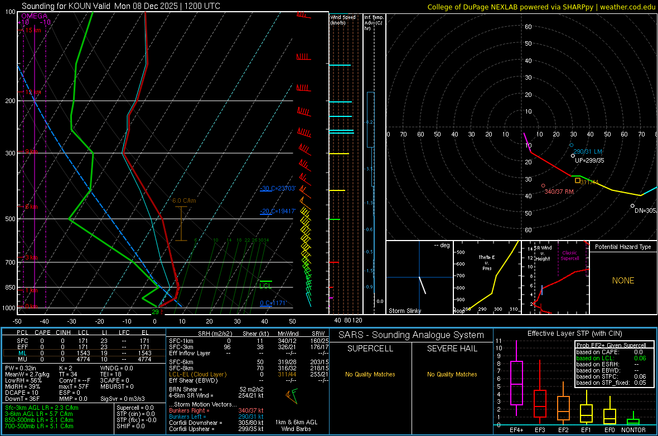
Task: Select the orange mean wind square on hodograph
Action: point(578,180)
